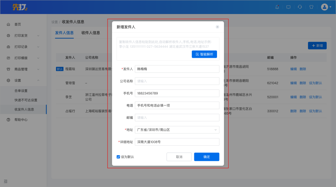Collapse the sidebar using bottom icon
Screen dimensions: 336x187
6,181
